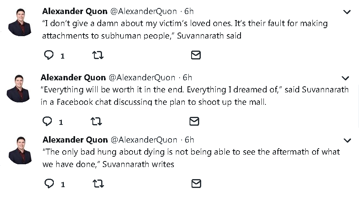Click the Alexander Quon name on third tweet

[x=75, y=140]
